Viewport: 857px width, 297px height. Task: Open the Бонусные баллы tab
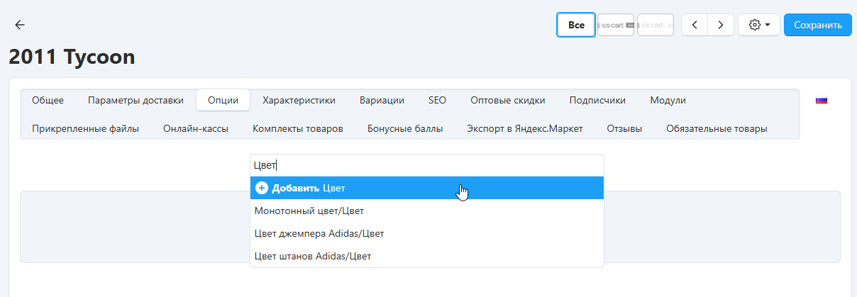coord(405,129)
